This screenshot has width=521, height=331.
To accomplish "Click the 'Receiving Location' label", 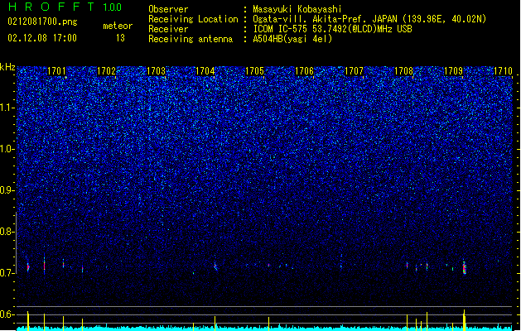I will pyautogui.click(x=193, y=19).
